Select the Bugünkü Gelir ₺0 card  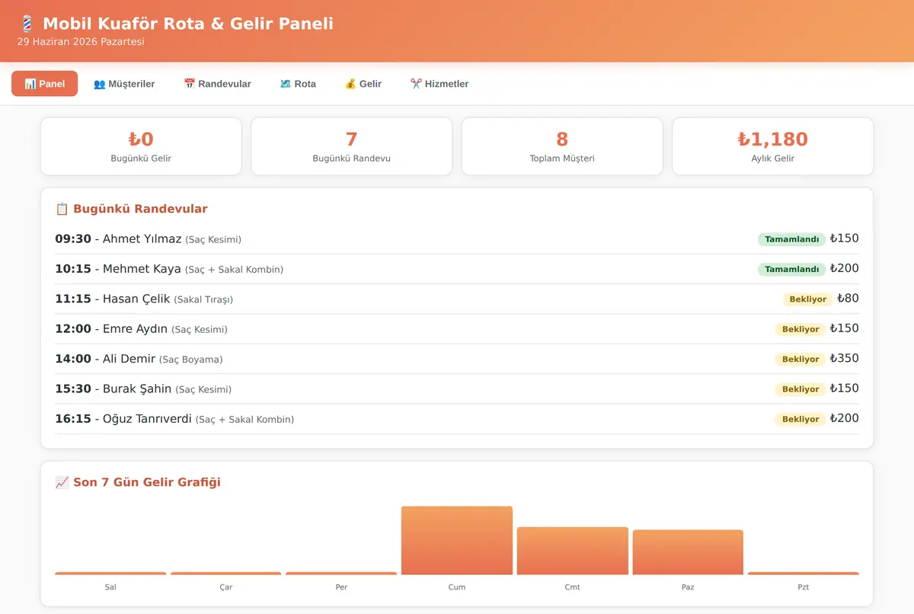click(141, 146)
